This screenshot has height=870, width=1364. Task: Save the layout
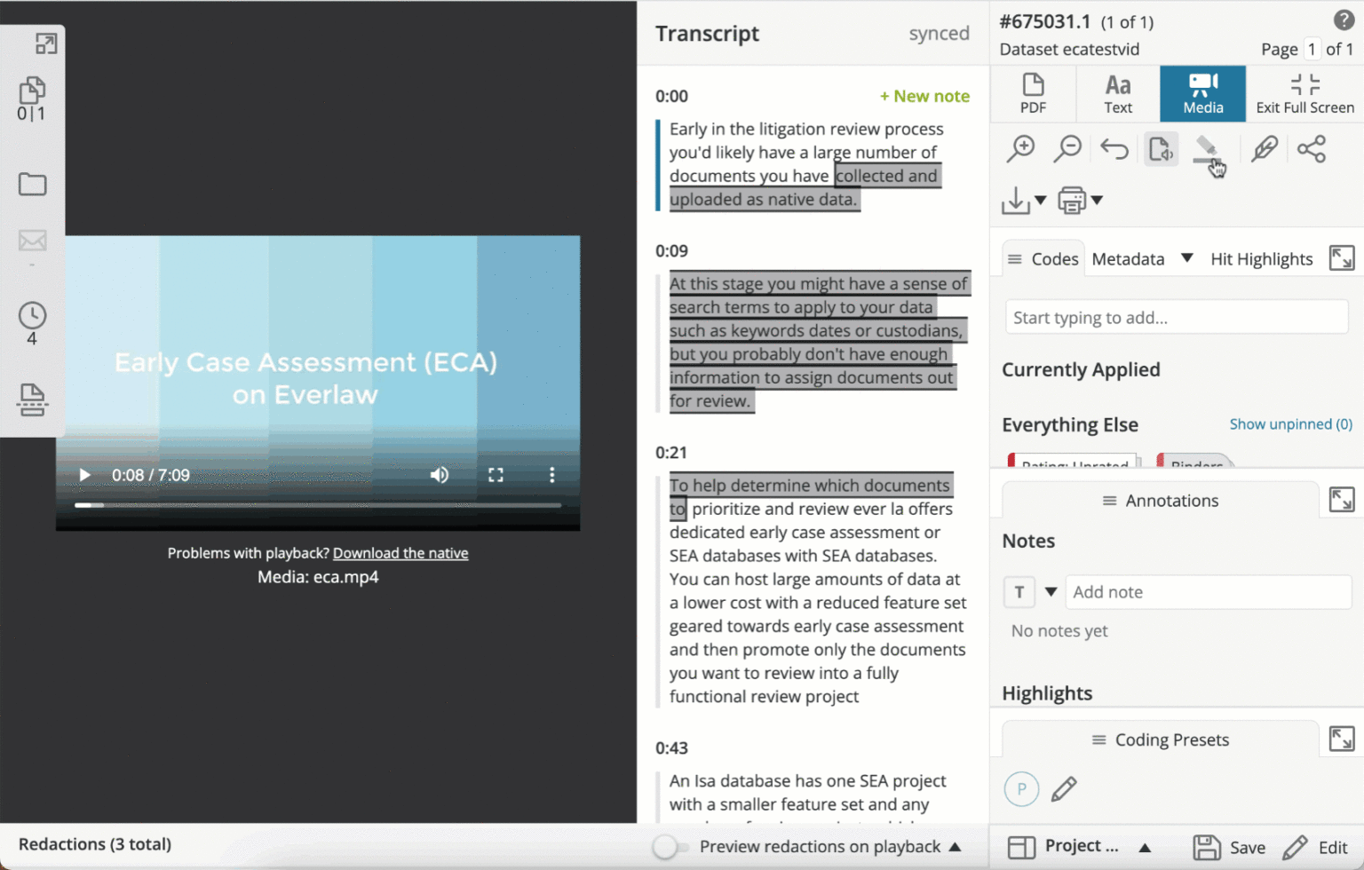[1229, 847]
